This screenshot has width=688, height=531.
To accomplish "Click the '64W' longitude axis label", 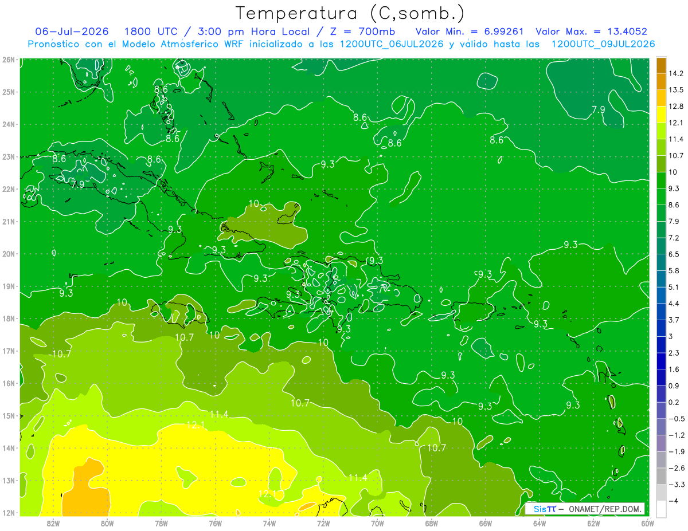I will pyautogui.click(x=540, y=522).
